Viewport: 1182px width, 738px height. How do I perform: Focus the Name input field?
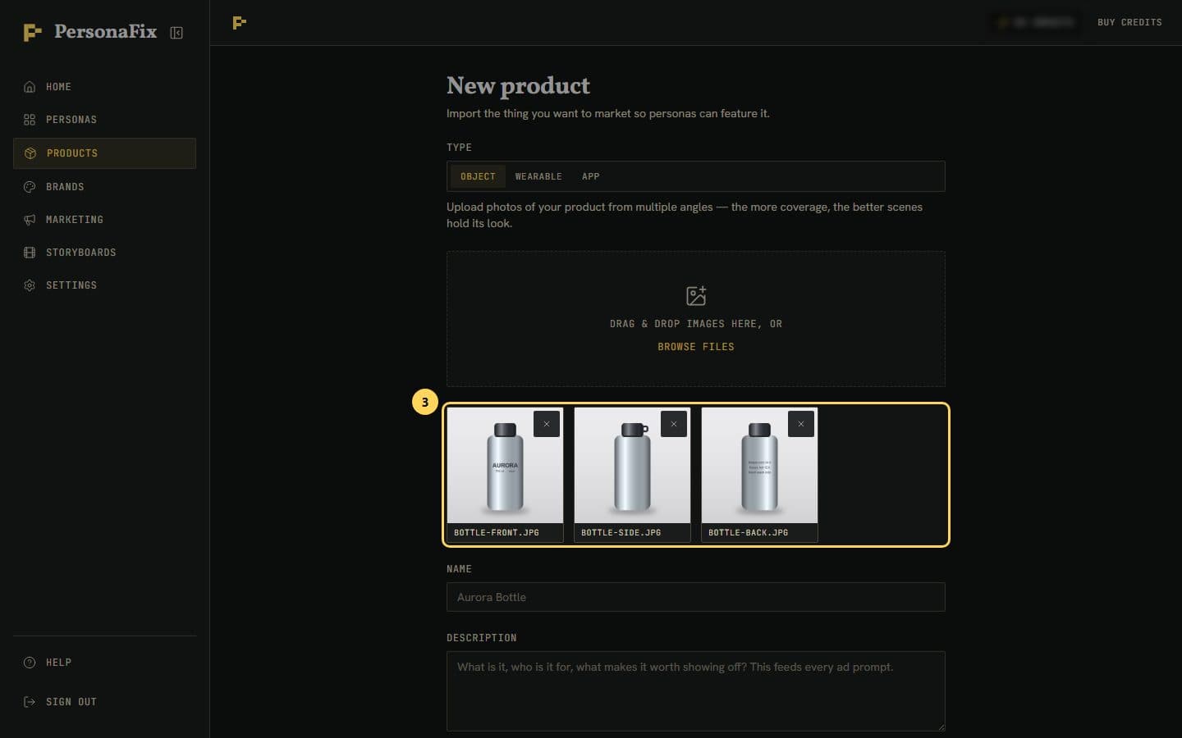[x=696, y=597]
